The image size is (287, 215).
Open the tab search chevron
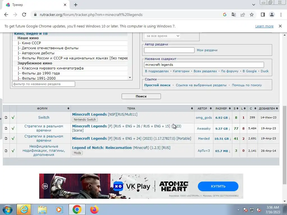tap(253, 5)
